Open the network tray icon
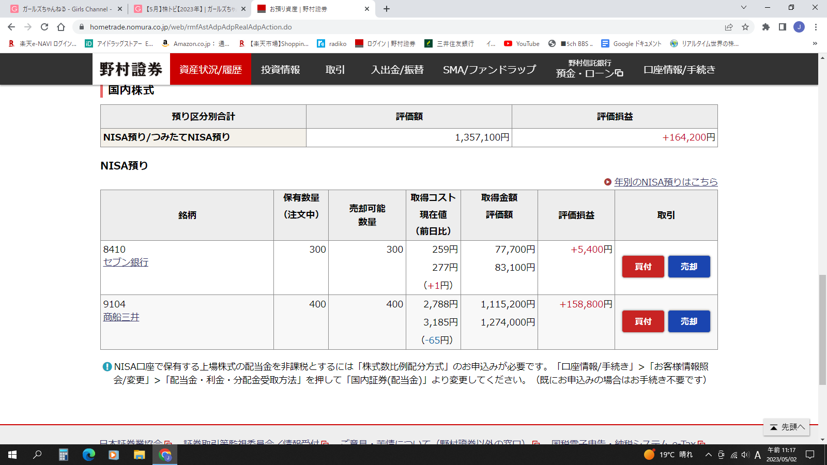This screenshot has width=827, height=465. coord(733,455)
